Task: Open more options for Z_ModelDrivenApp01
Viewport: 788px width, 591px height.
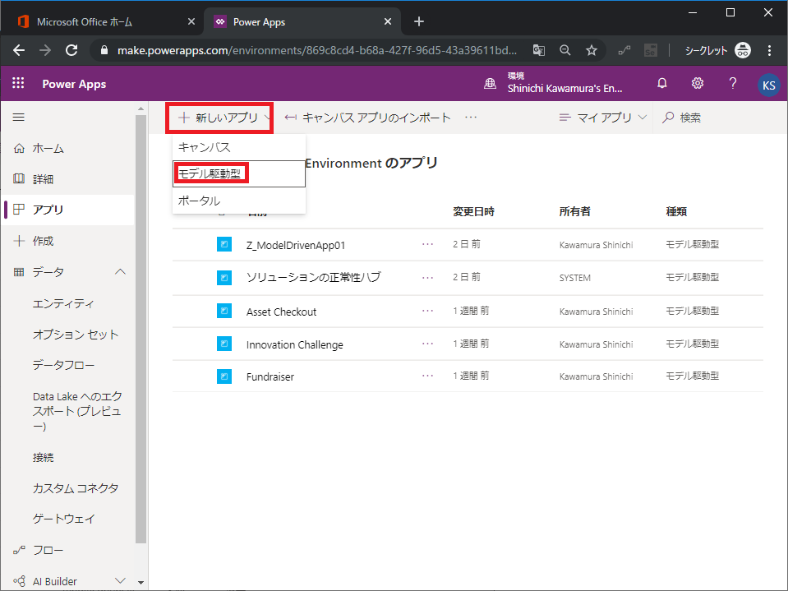Action: coord(427,244)
